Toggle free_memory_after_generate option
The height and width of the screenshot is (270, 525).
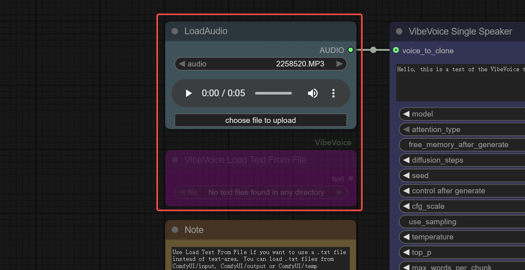pyautogui.click(x=462, y=145)
